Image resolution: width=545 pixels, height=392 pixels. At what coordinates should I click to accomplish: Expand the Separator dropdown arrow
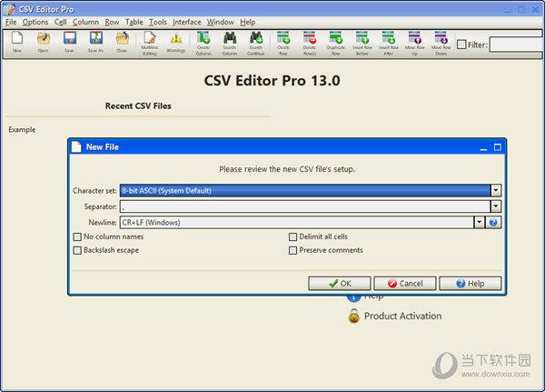(x=496, y=206)
